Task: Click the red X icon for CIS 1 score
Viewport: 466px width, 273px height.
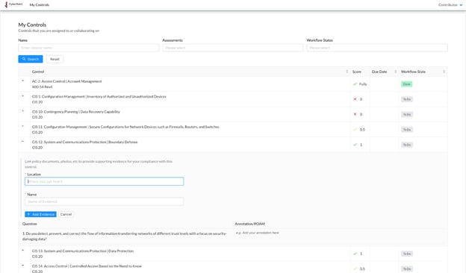Action: point(355,99)
